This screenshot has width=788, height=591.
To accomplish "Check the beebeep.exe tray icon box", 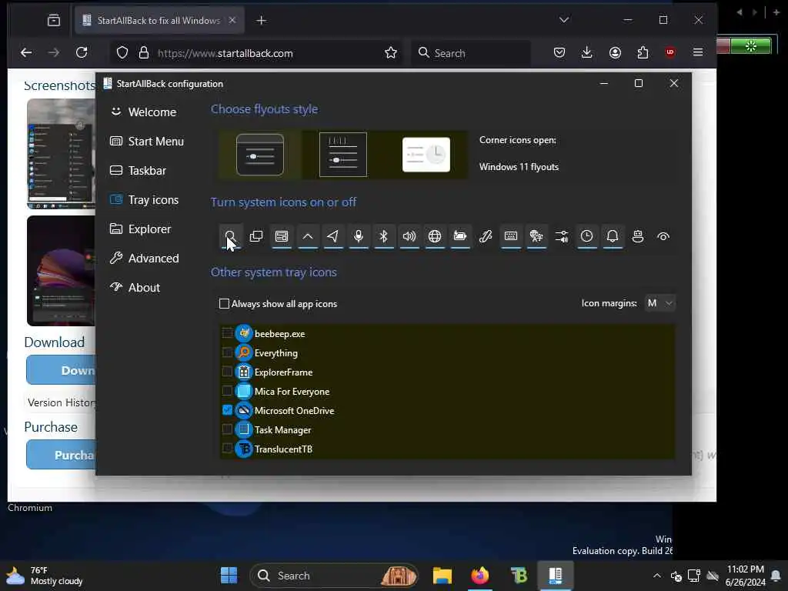I will [227, 333].
